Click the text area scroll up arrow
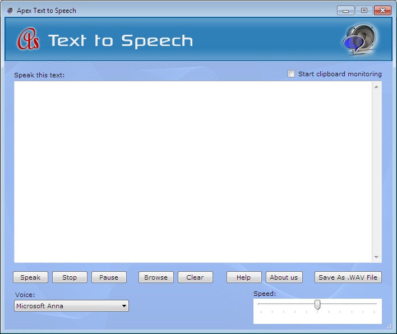The image size is (397, 334). [376, 87]
